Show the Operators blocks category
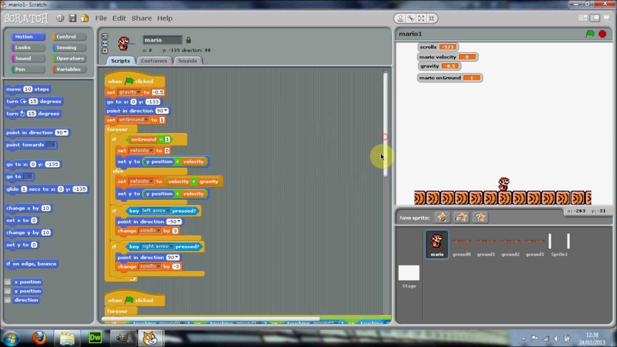 point(70,58)
